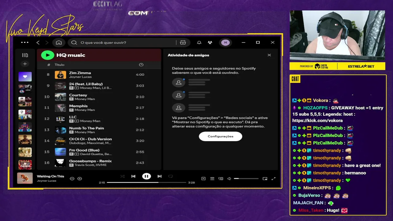393x221 pixels.
Task: Open the Now Playing view icon
Action: [203, 178]
